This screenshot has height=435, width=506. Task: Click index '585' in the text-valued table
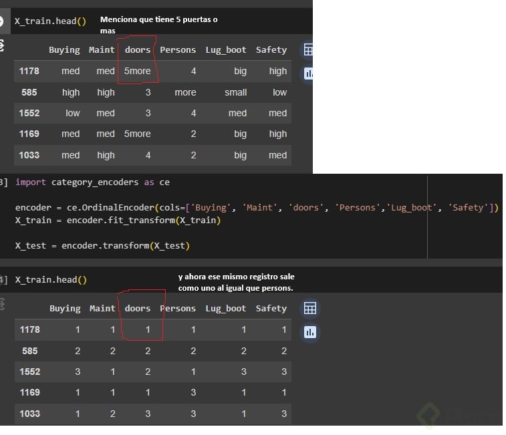pos(29,93)
